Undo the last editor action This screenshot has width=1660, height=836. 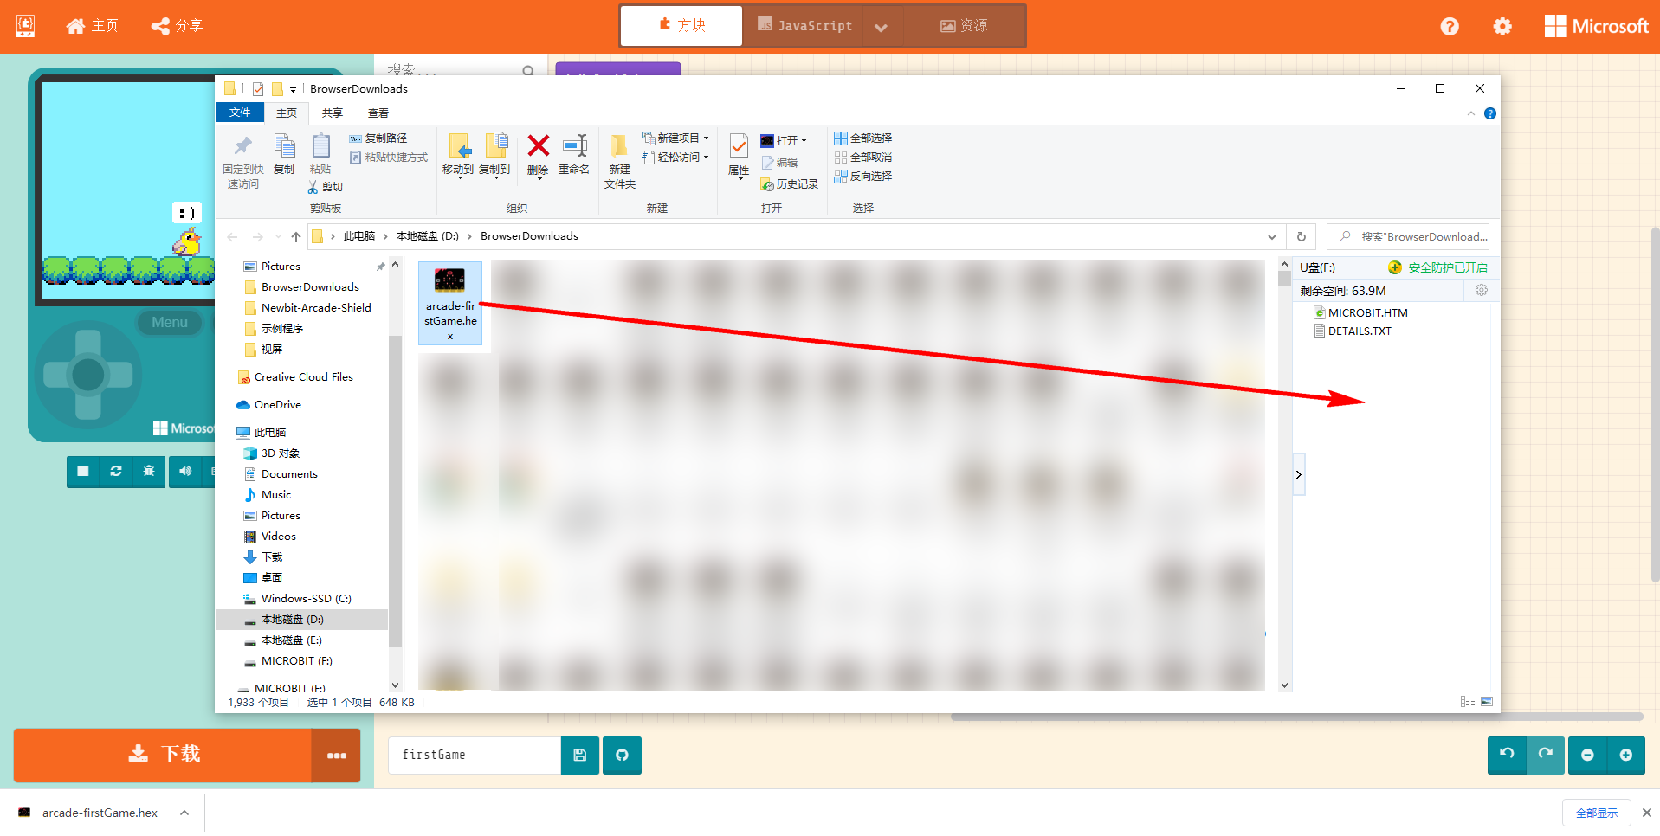(1507, 755)
